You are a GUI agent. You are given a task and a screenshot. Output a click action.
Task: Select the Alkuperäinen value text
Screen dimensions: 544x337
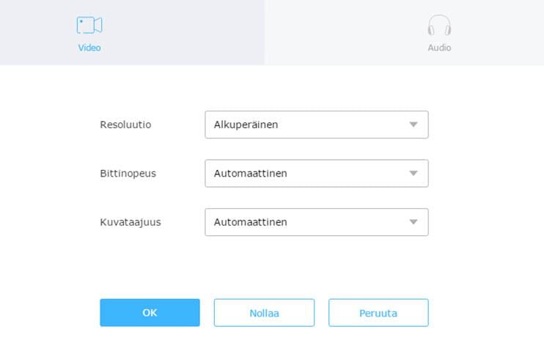click(x=246, y=125)
